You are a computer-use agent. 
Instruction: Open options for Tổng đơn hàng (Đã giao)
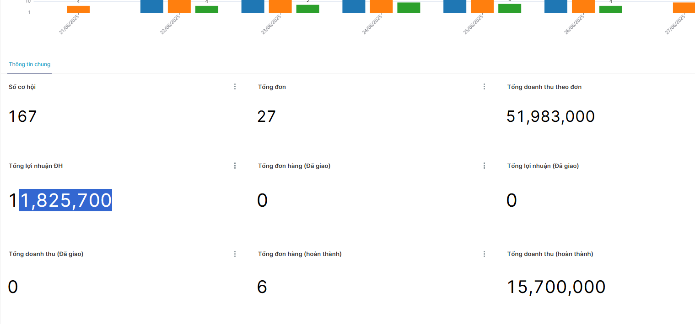click(x=484, y=166)
